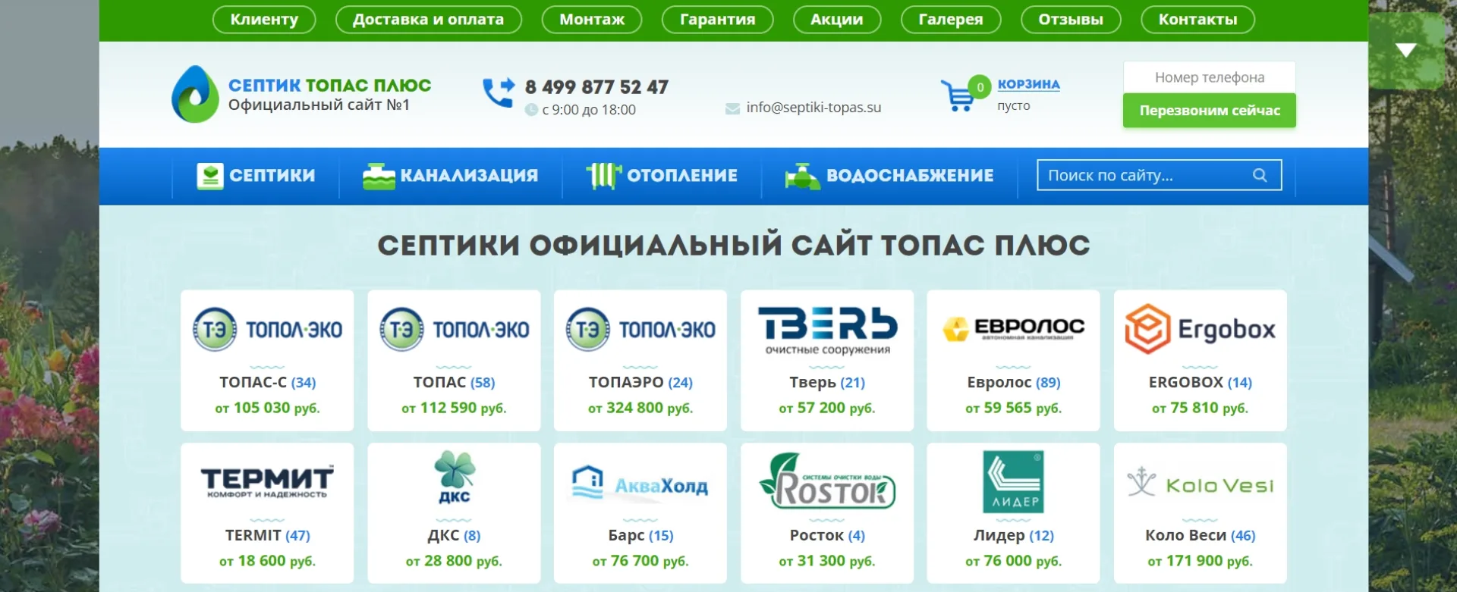This screenshot has width=1457, height=592.
Task: Open Доставка и оплата page
Action: [428, 20]
